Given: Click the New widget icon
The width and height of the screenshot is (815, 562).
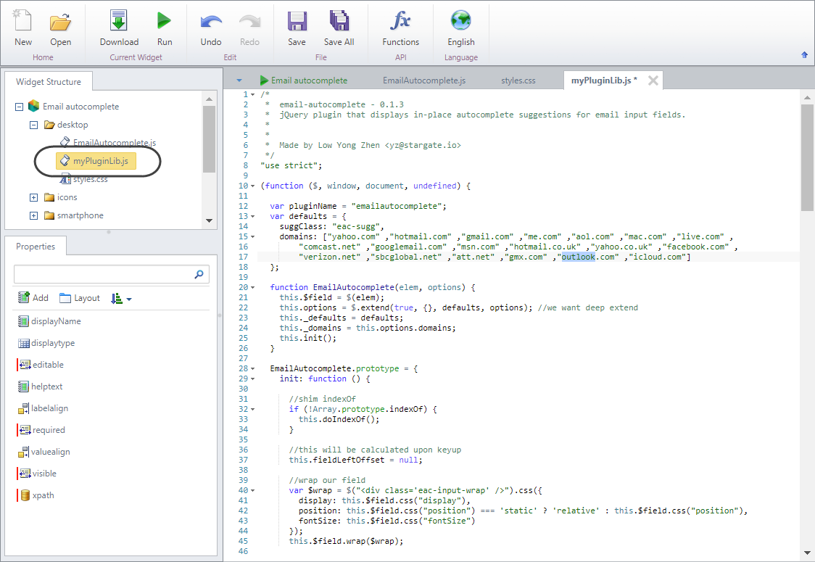Looking at the screenshot, I should (23, 21).
